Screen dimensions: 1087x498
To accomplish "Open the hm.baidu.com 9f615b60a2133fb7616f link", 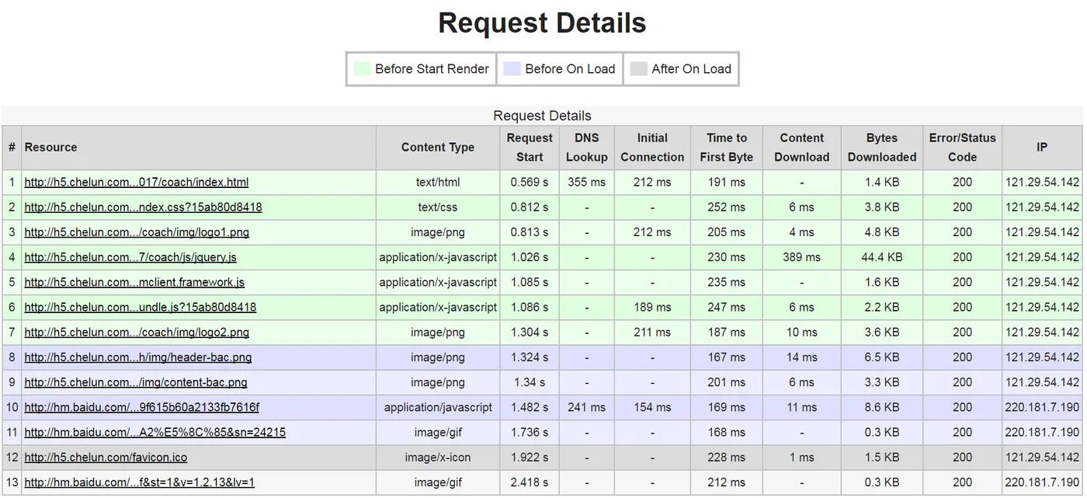I will 141,407.
